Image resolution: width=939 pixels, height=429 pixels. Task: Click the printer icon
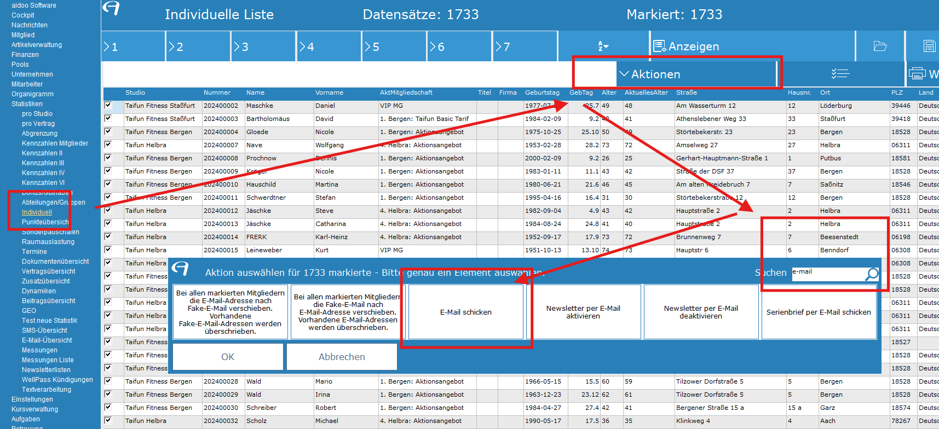click(x=917, y=74)
